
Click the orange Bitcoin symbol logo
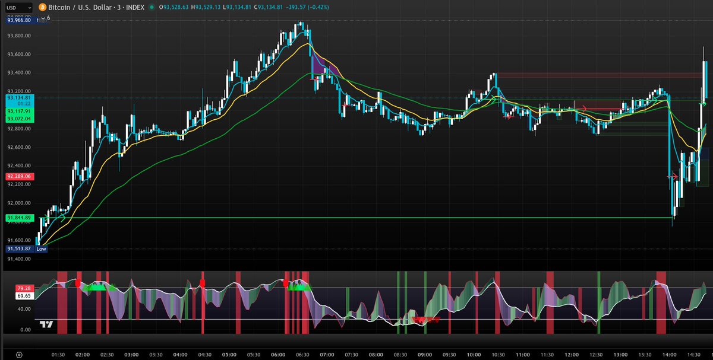click(x=42, y=7)
